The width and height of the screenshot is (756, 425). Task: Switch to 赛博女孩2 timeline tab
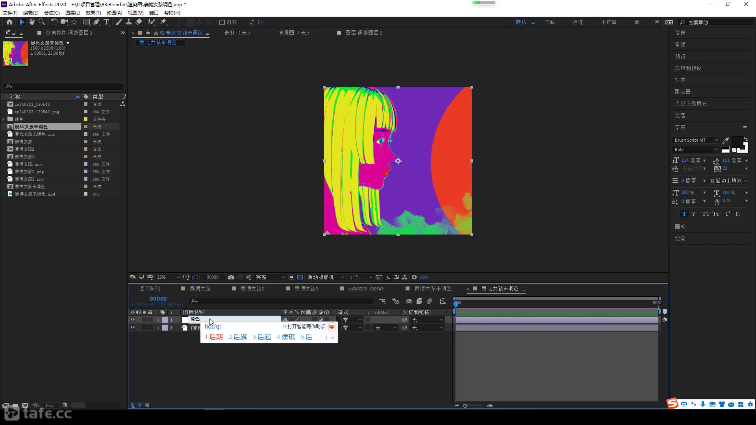pyautogui.click(x=252, y=288)
